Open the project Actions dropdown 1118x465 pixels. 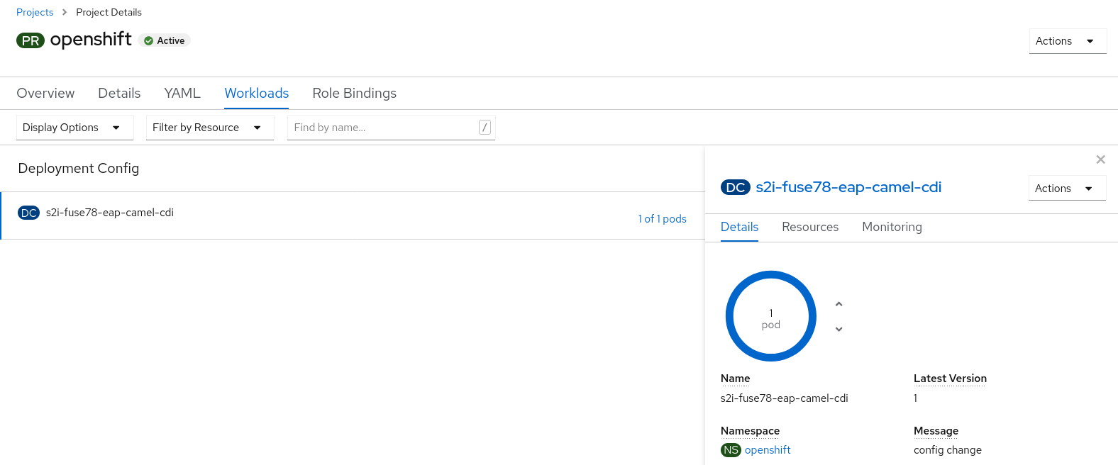tap(1067, 41)
